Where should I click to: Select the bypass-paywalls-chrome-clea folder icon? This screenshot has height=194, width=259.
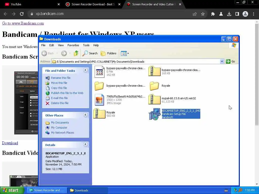[x=99, y=86]
